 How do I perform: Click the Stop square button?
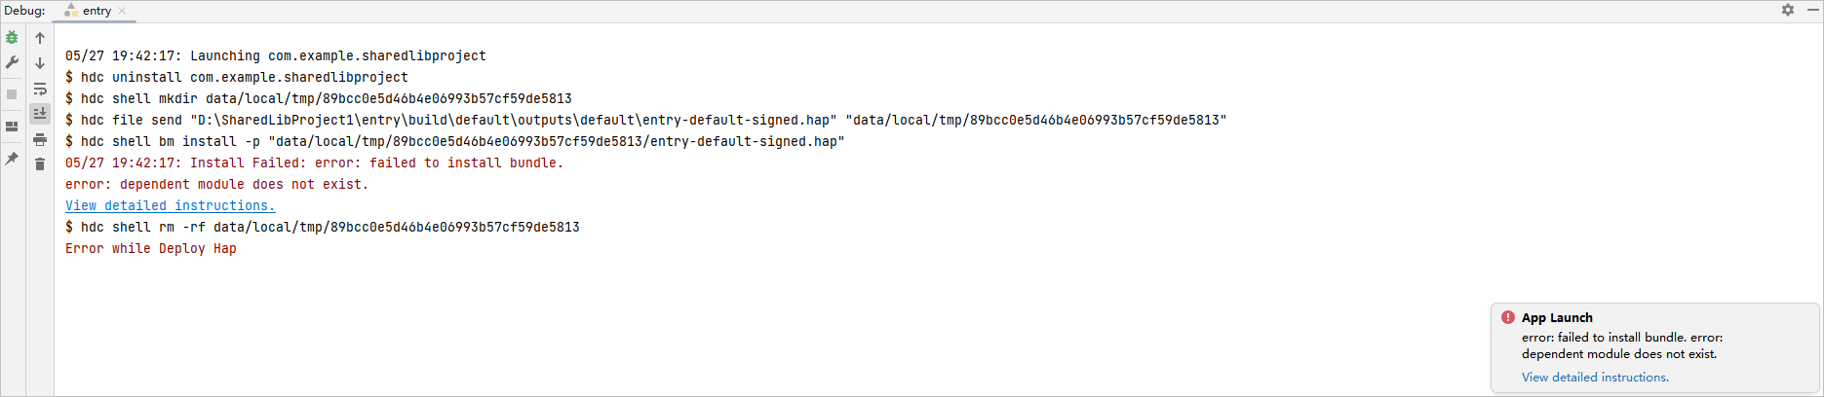[x=12, y=94]
